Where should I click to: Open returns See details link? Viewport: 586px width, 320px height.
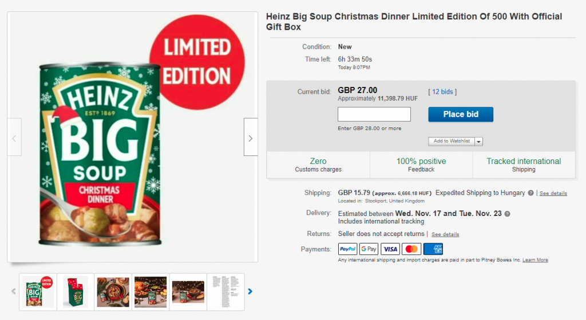click(x=445, y=234)
